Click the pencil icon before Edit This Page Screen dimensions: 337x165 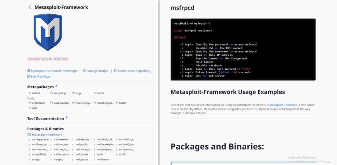29,76
